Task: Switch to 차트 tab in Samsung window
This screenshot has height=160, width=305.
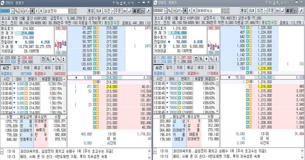Action: pyautogui.click(x=26, y=68)
